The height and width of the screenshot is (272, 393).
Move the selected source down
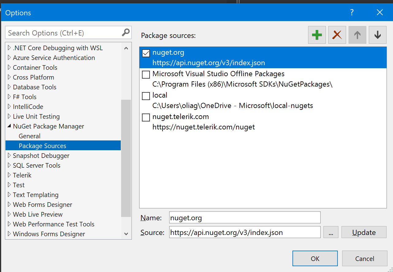pyautogui.click(x=377, y=35)
